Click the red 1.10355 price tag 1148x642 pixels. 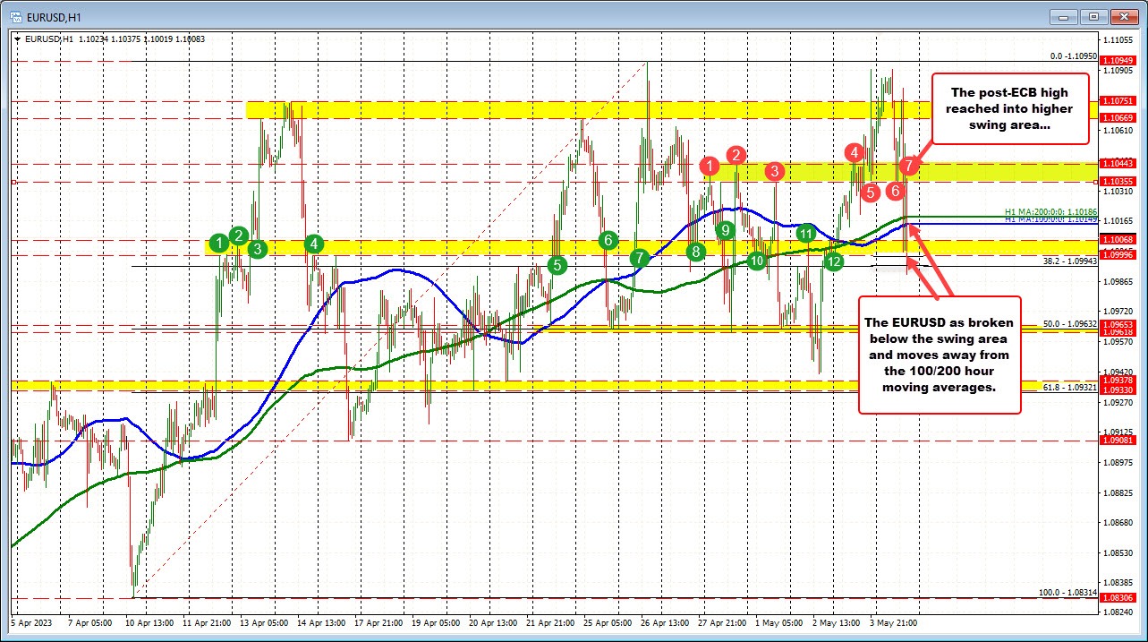[x=1119, y=181]
